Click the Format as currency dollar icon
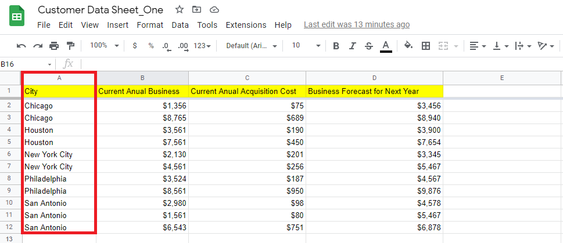The height and width of the screenshot is (243, 563). (x=135, y=46)
